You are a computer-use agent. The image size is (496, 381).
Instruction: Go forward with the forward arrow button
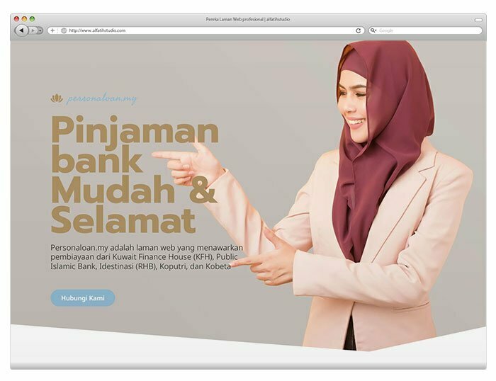click(x=33, y=30)
